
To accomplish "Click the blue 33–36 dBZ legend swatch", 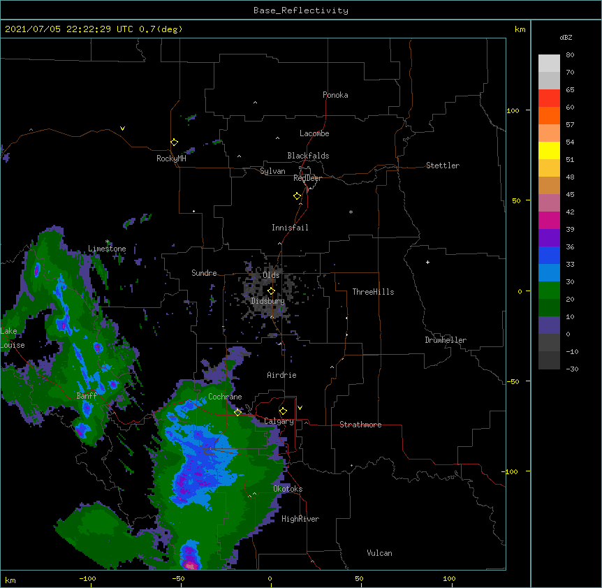I will [549, 255].
